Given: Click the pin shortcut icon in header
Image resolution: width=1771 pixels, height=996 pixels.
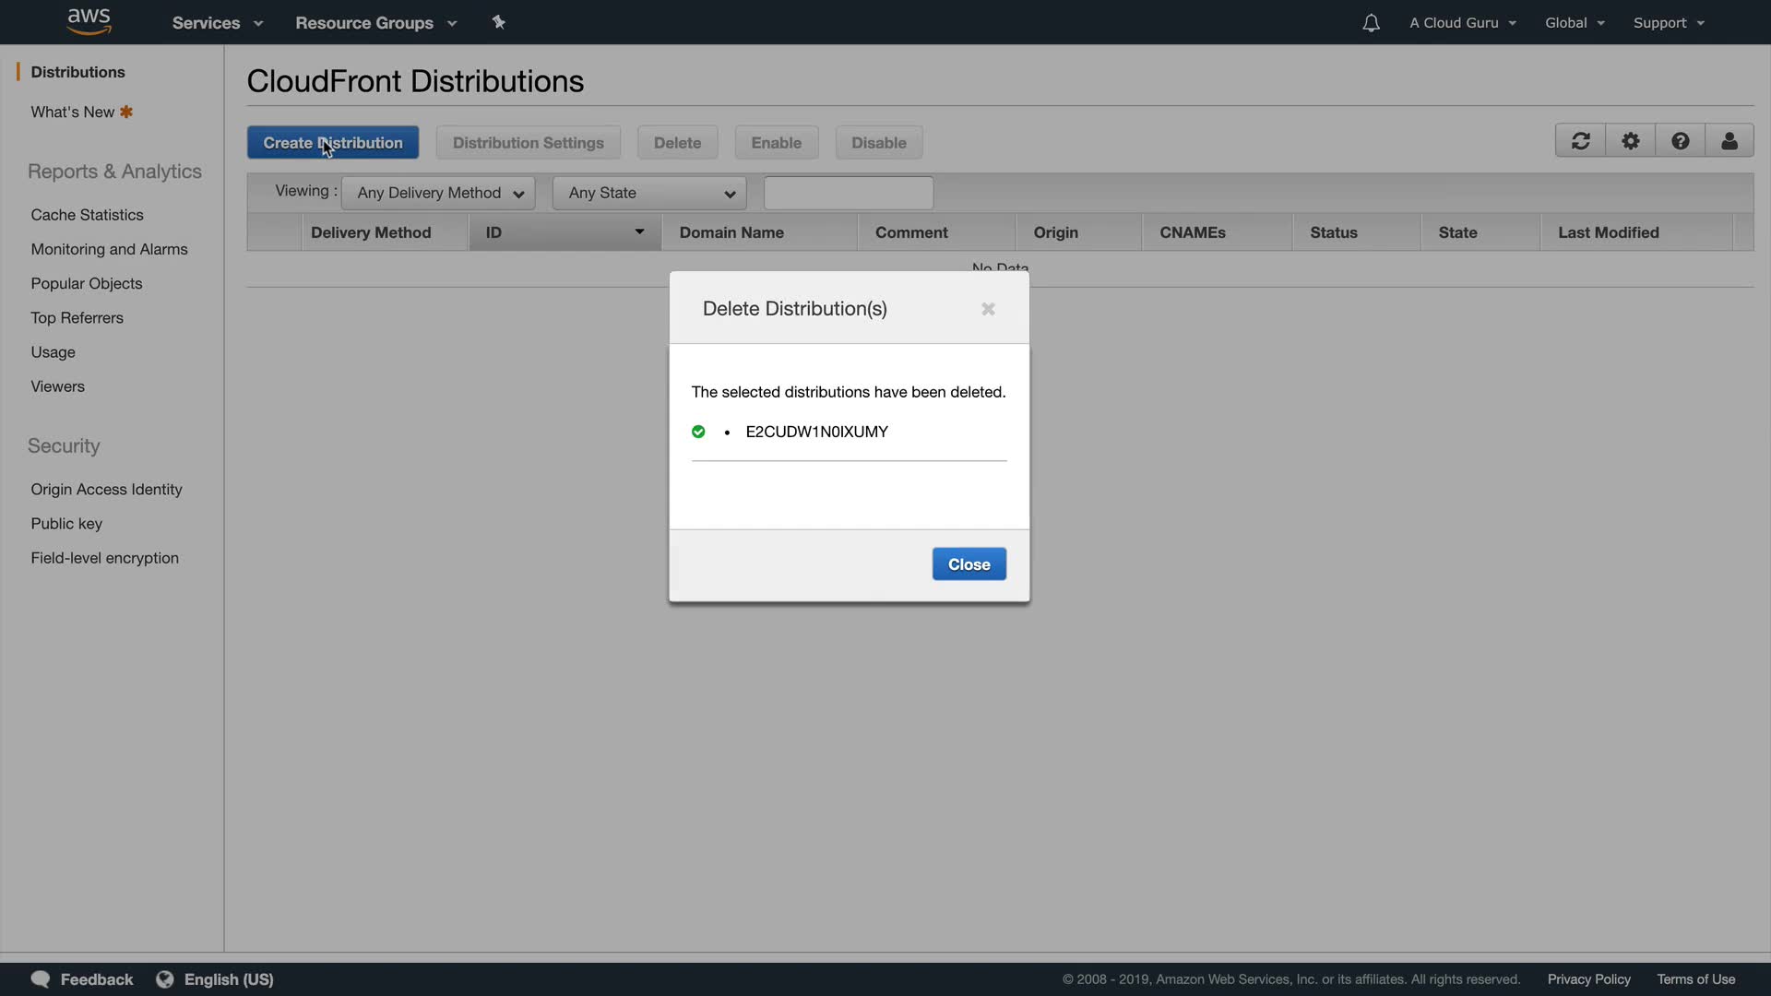Looking at the screenshot, I should (499, 22).
